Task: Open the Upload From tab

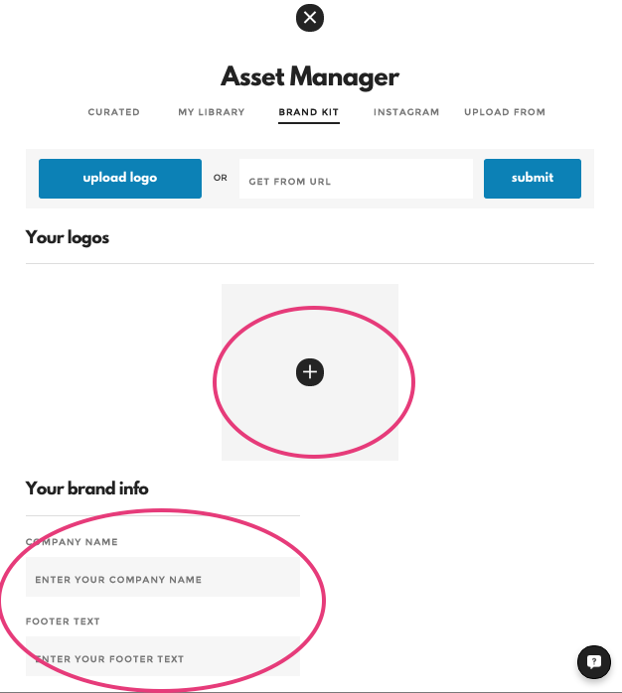Action: [x=504, y=112]
